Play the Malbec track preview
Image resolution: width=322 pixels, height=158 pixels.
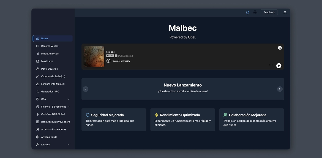coord(279,66)
